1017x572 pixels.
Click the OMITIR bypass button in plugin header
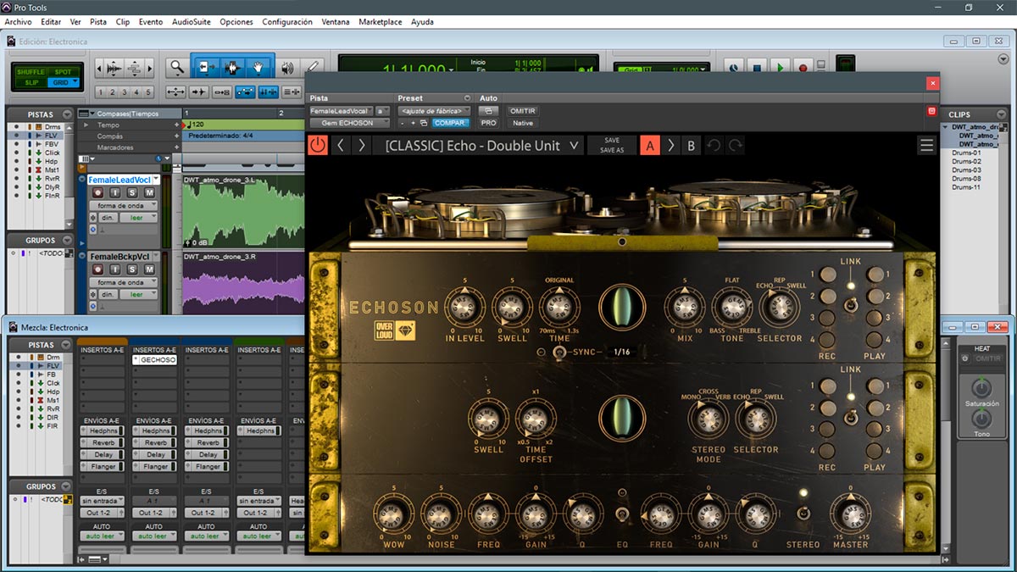point(522,111)
